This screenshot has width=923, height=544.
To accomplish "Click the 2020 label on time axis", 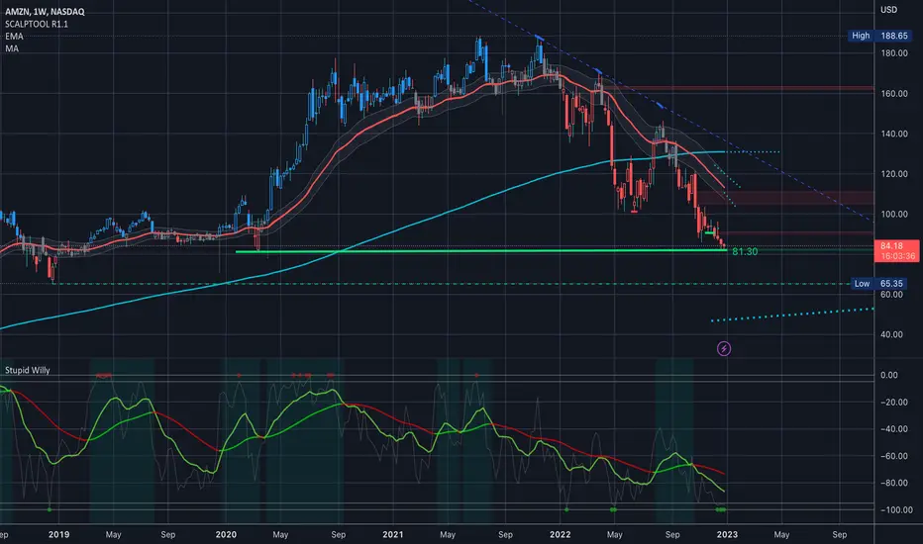I will point(226,534).
